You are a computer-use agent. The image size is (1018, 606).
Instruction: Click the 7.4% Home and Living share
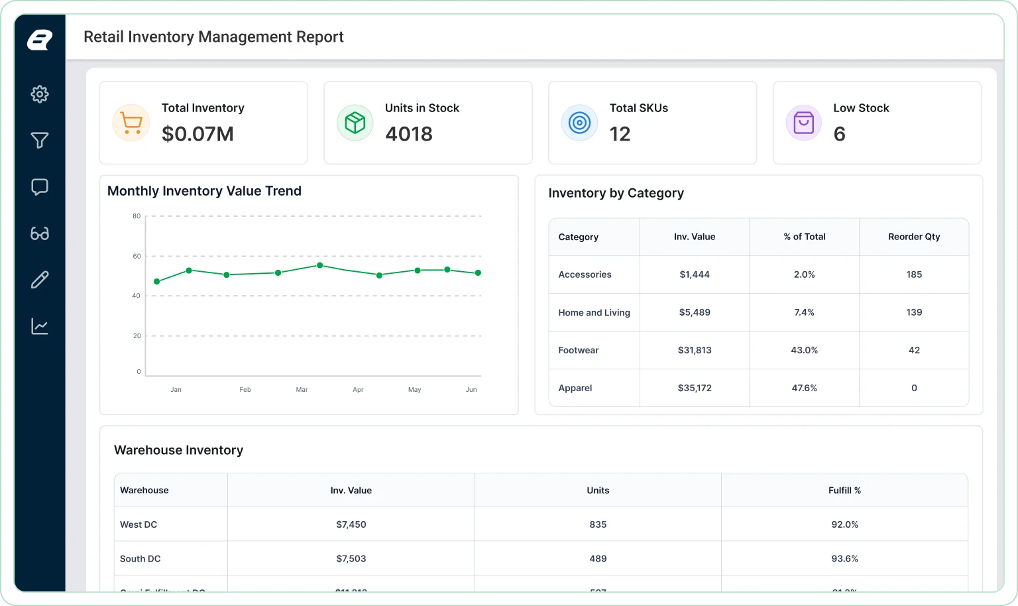tap(805, 312)
